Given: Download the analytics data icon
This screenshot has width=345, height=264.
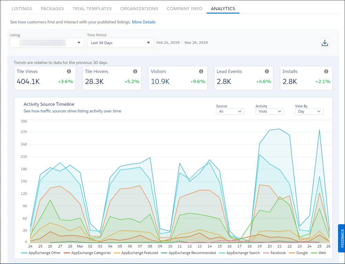Looking at the screenshot, I should coord(325,43).
